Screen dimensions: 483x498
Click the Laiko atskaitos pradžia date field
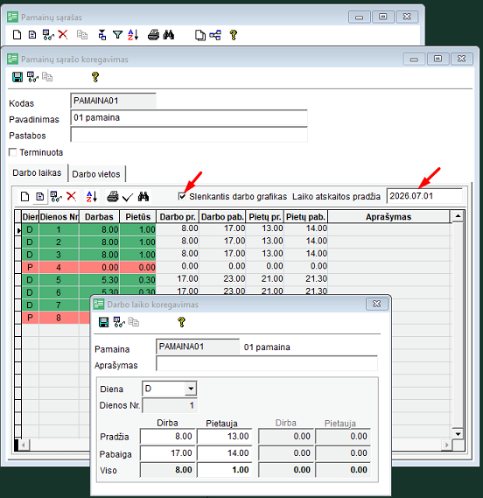[x=424, y=196]
